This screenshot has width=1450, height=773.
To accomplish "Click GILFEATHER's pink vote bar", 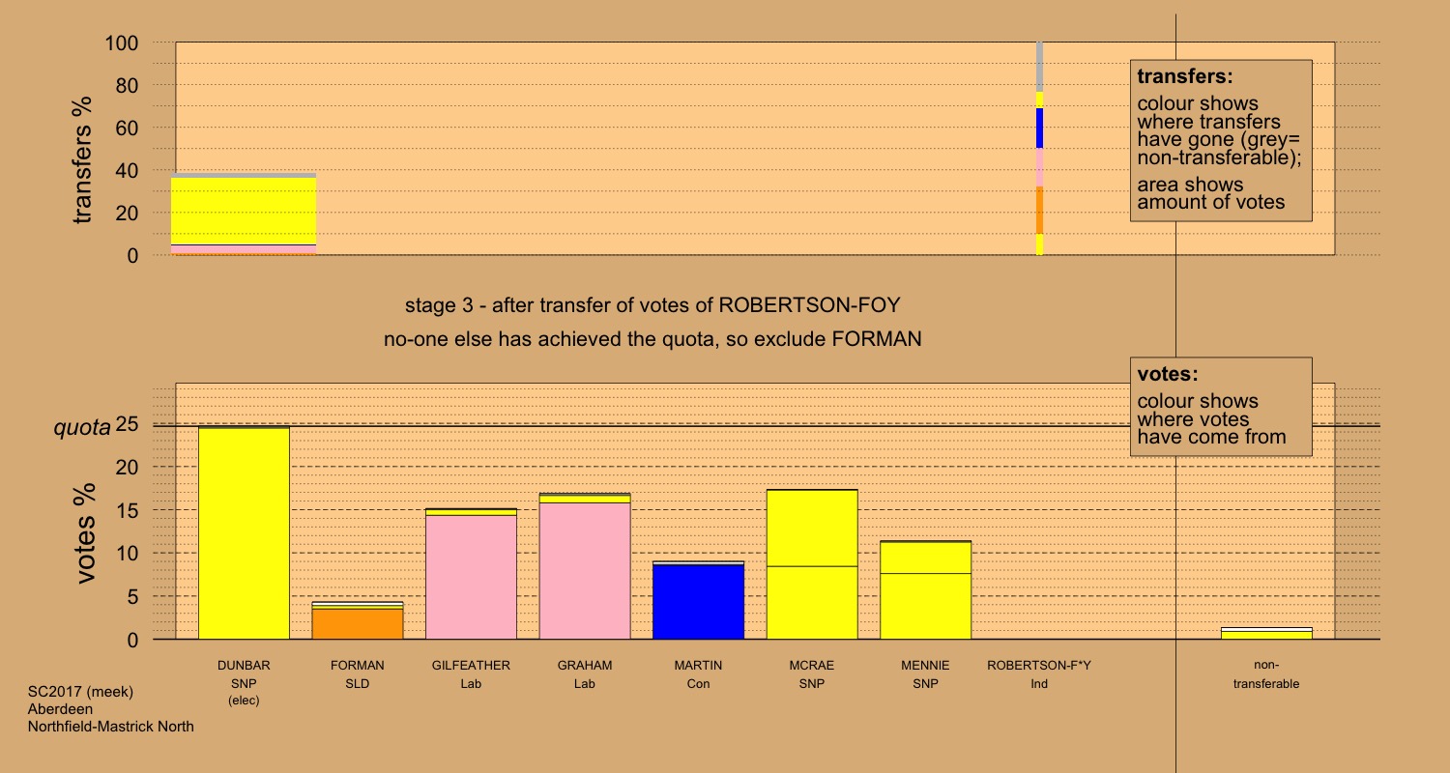I will (471, 577).
